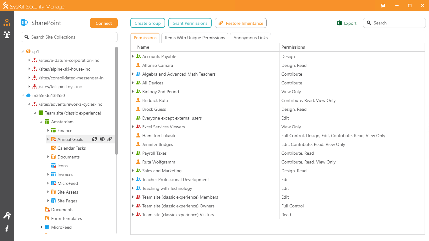The image size is (429, 241).
Task: Open the Anonymous Links tab
Action: [x=251, y=38]
